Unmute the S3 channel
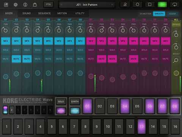The image size is (182, 137). [x=27, y=59]
